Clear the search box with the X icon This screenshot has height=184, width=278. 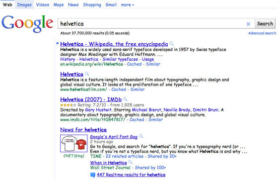pos(248,24)
